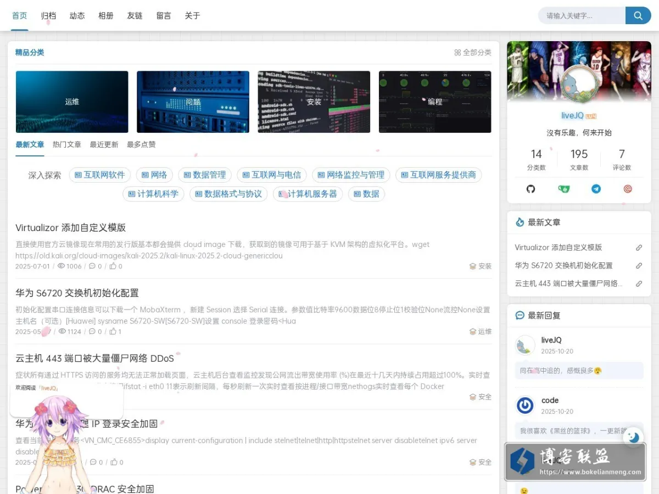
Task: Switch to 热门文章 tab
Action: [67, 144]
